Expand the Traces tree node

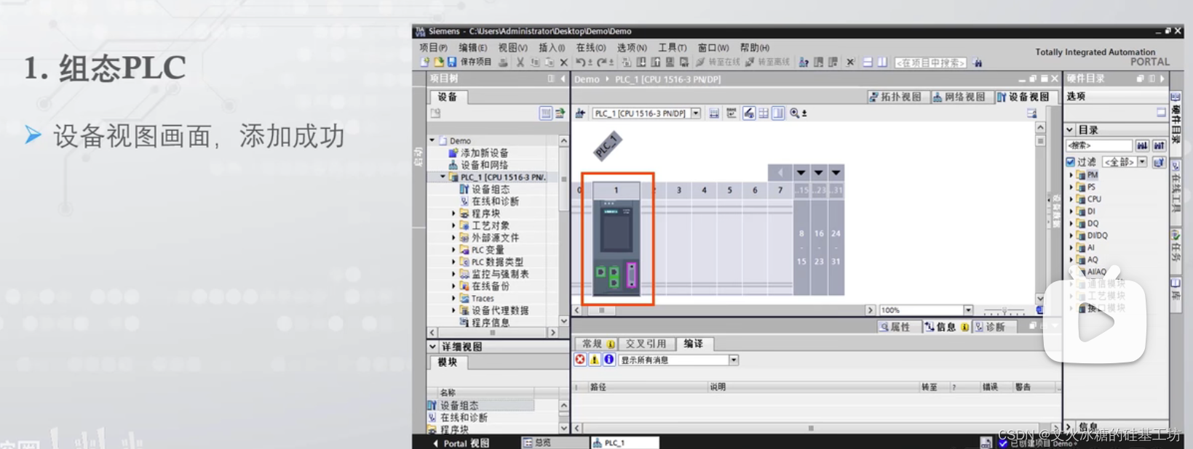tap(453, 298)
